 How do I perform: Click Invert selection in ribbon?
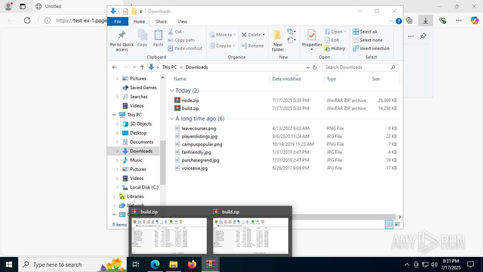pyautogui.click(x=371, y=48)
